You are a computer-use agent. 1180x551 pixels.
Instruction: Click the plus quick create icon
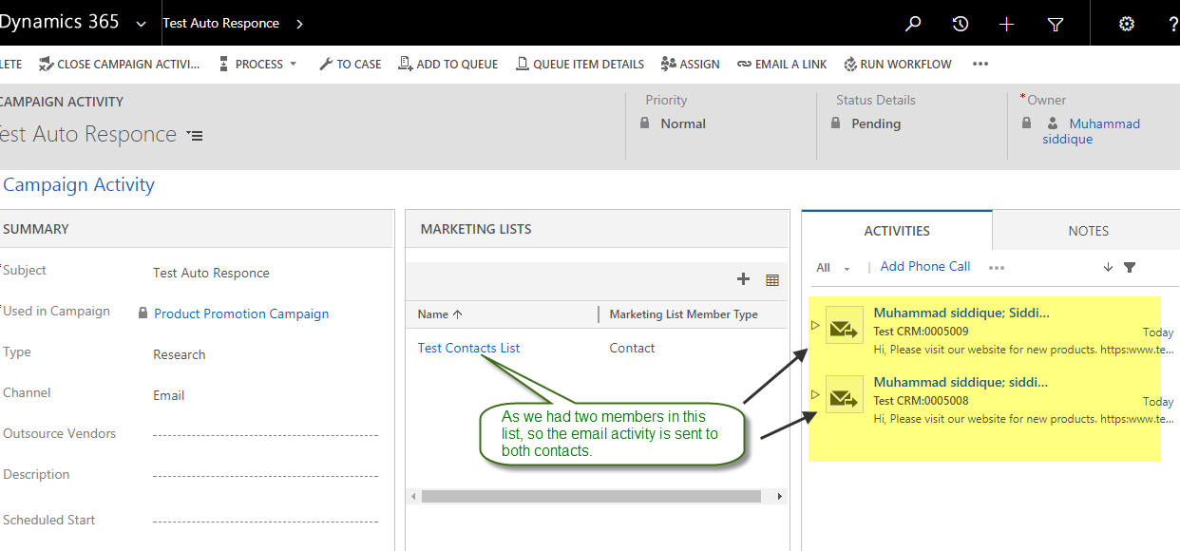click(x=1007, y=24)
